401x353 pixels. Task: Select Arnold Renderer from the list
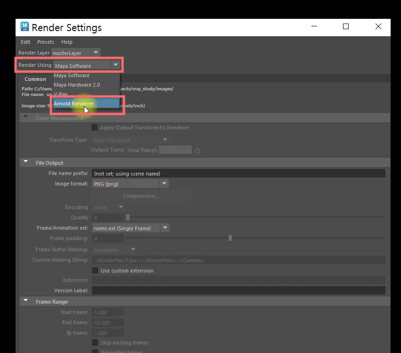tap(86, 104)
